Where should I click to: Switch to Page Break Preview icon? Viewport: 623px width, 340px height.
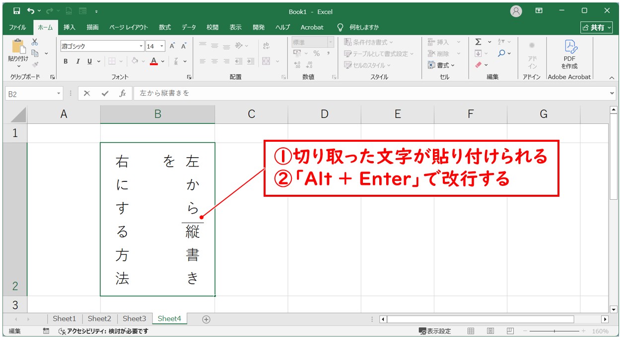[x=510, y=331]
